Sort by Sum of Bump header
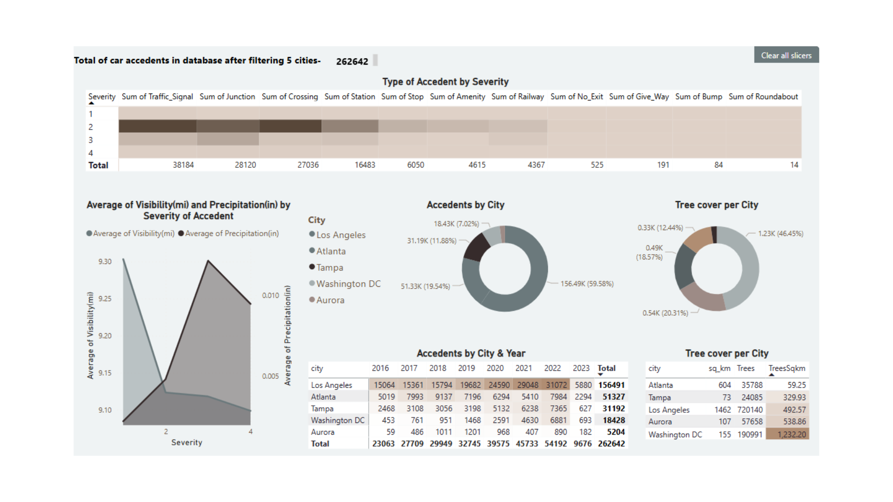 click(699, 97)
